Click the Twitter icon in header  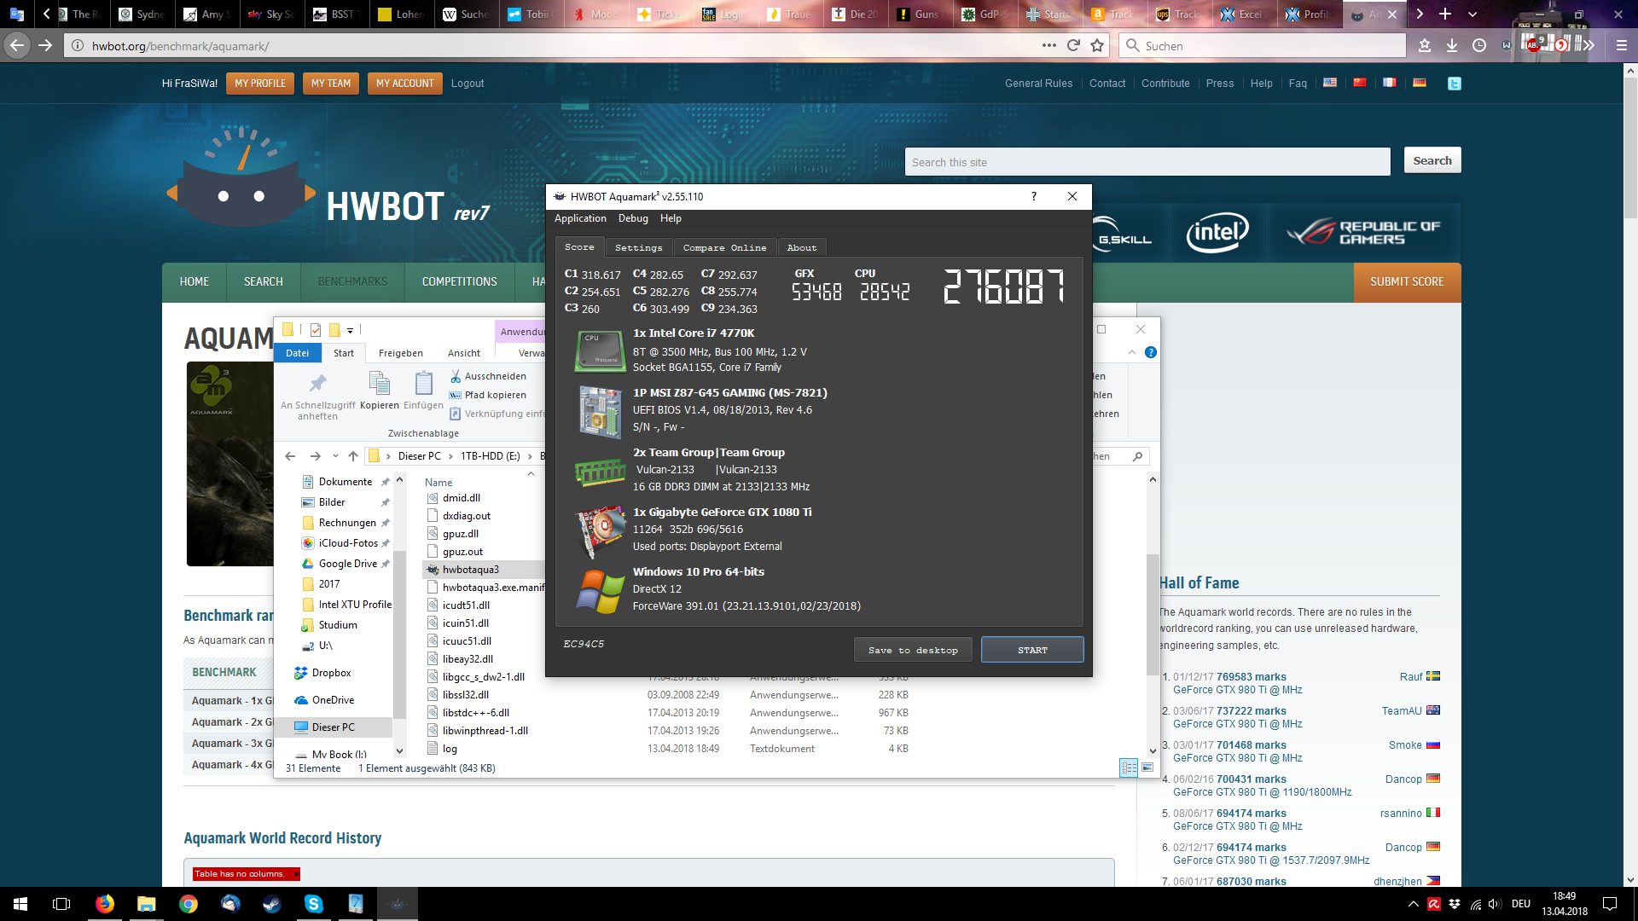coord(1455,84)
